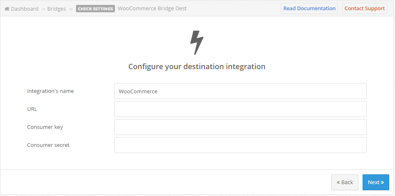This screenshot has height=196, width=395.
Task: Open Read Documentation
Action: (309, 9)
